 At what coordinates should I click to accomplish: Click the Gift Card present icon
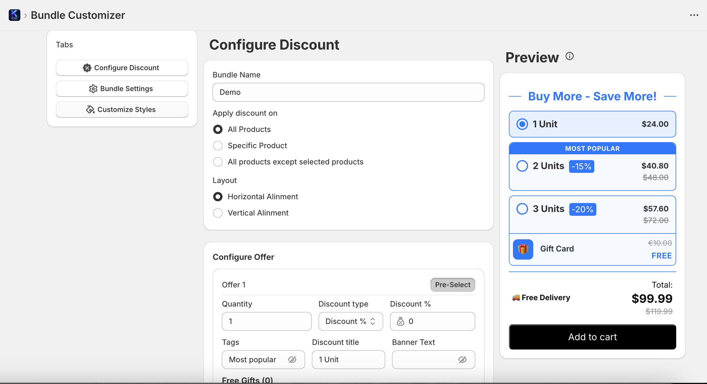click(x=523, y=249)
